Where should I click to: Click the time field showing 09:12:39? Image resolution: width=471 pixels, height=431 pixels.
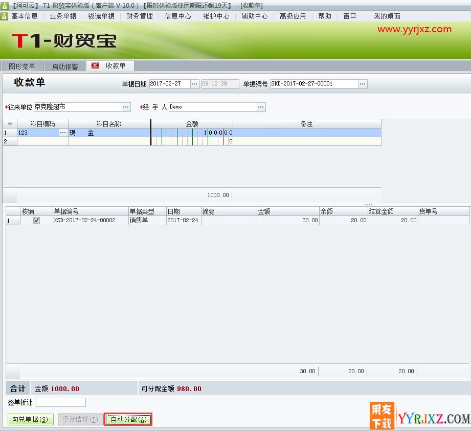pos(220,84)
